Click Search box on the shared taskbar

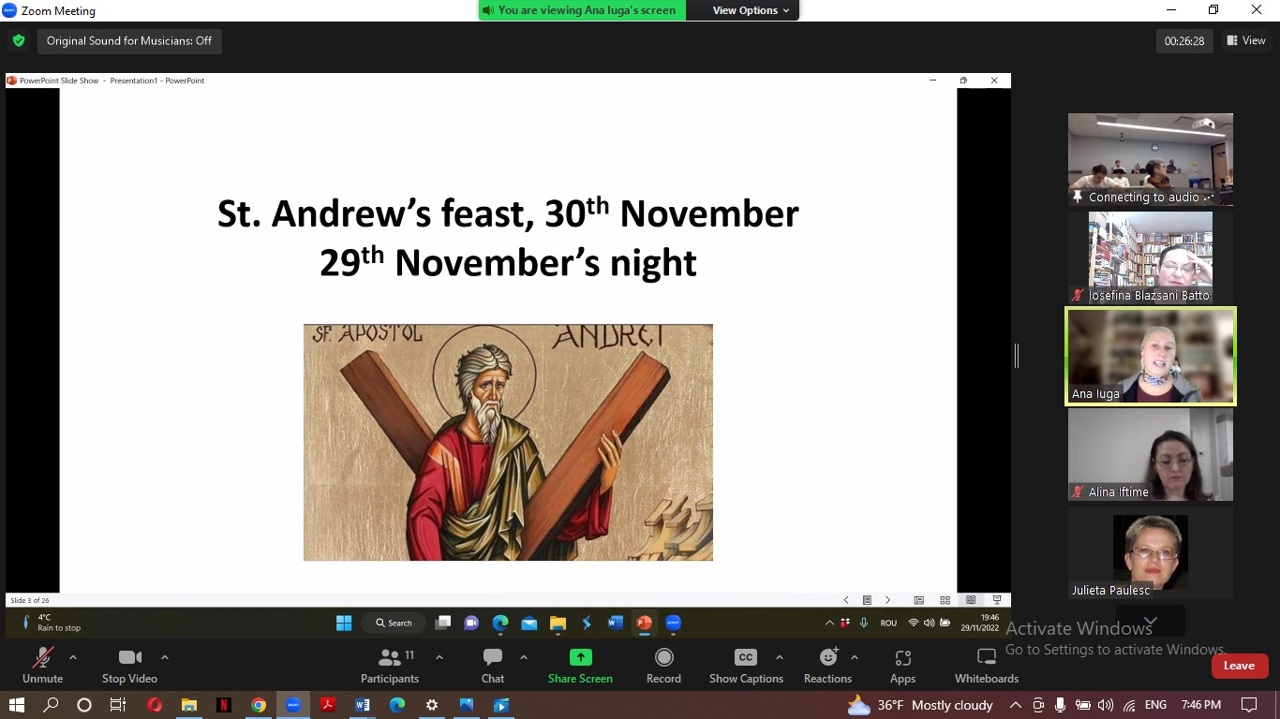pos(394,623)
